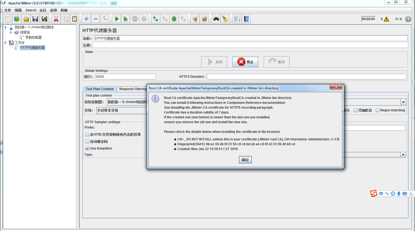Collapse all nodes with the minus icon
415x231 pixels.
[96, 19]
